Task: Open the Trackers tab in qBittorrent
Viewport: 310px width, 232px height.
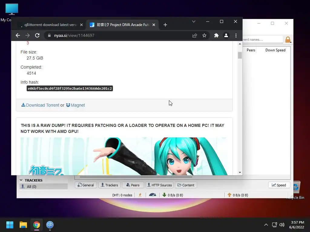Action: click(x=110, y=185)
